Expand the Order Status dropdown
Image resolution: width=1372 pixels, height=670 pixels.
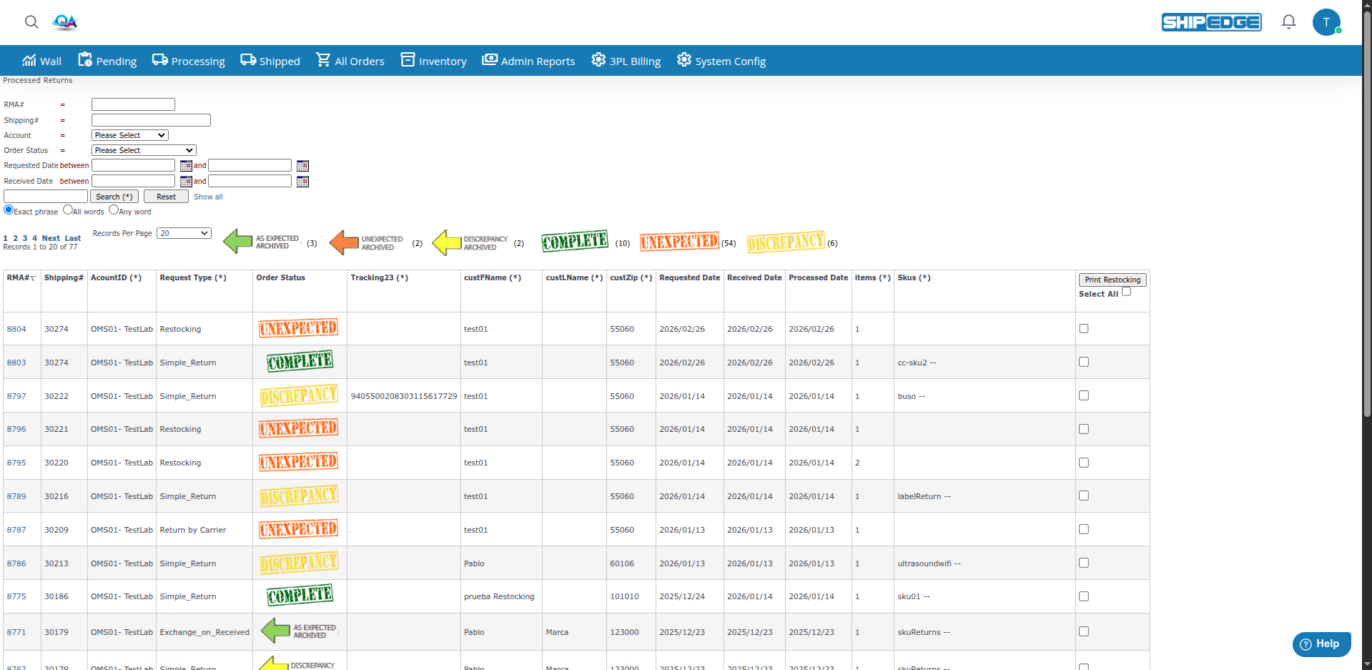pos(144,150)
